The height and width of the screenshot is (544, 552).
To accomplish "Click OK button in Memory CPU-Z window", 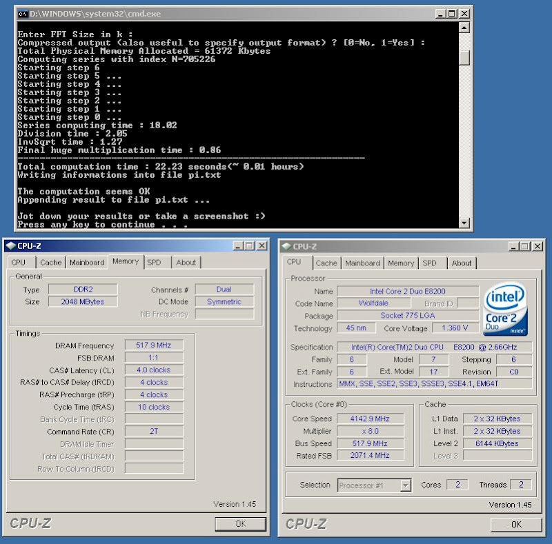I will [241, 524].
